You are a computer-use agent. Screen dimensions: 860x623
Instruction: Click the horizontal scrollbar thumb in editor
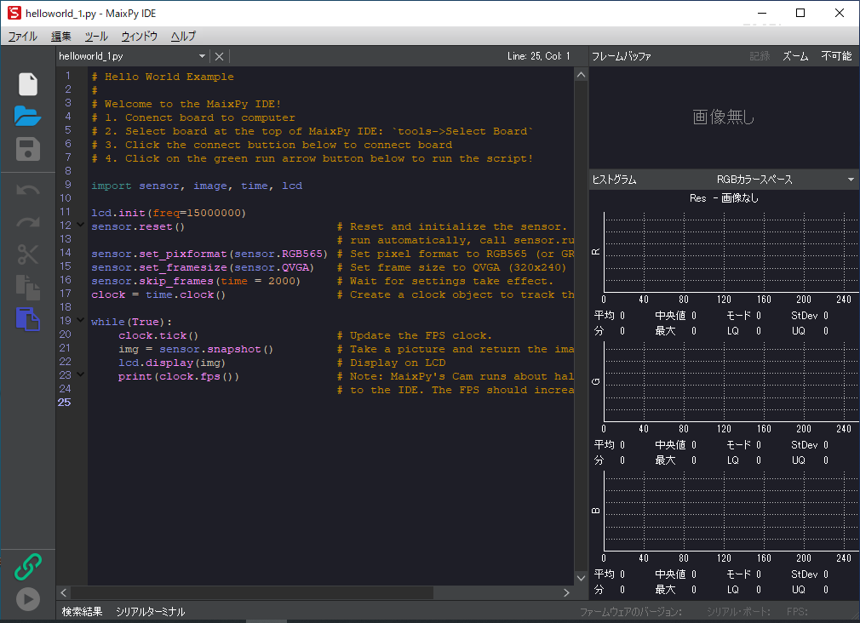pyautogui.click(x=252, y=593)
